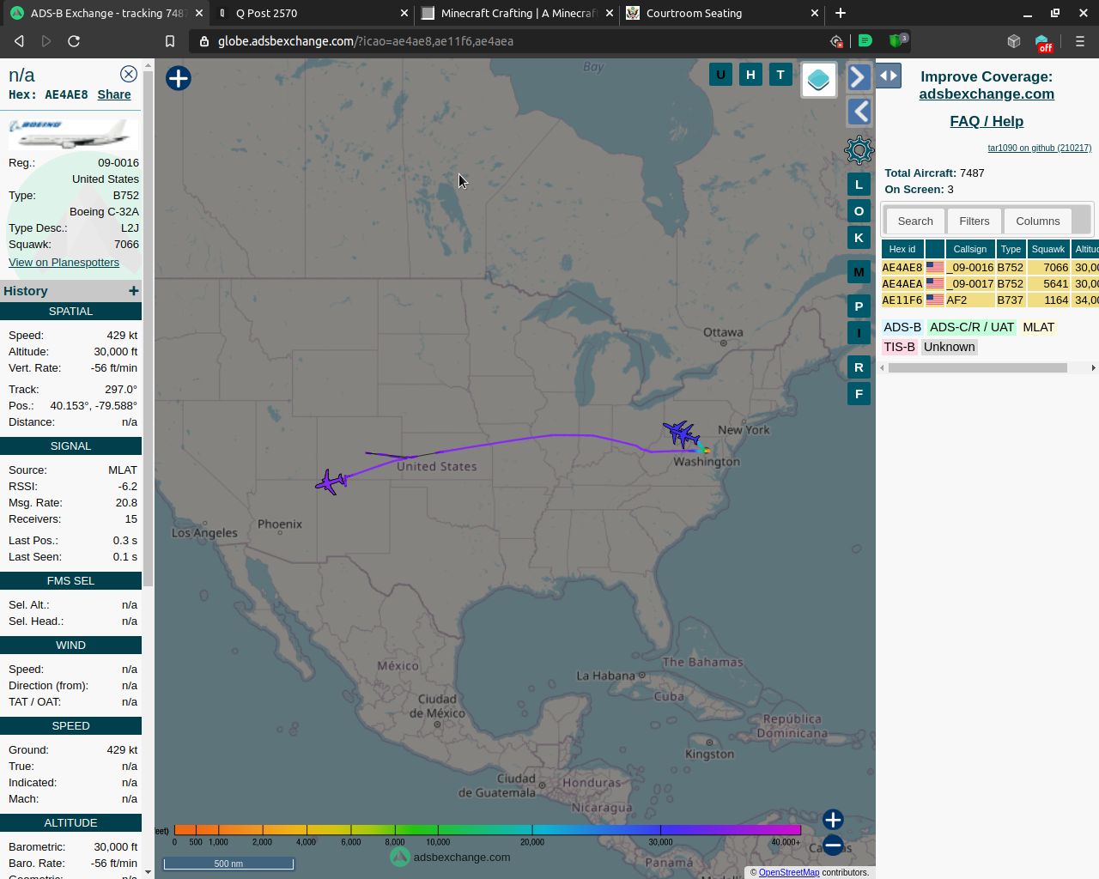Go back in browser history
The image size is (1099, 879).
[19, 41]
